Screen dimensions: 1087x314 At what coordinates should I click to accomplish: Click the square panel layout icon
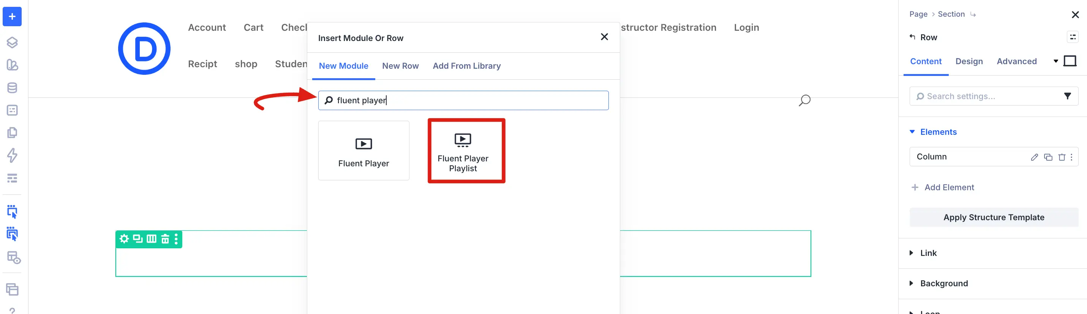pyautogui.click(x=1070, y=61)
